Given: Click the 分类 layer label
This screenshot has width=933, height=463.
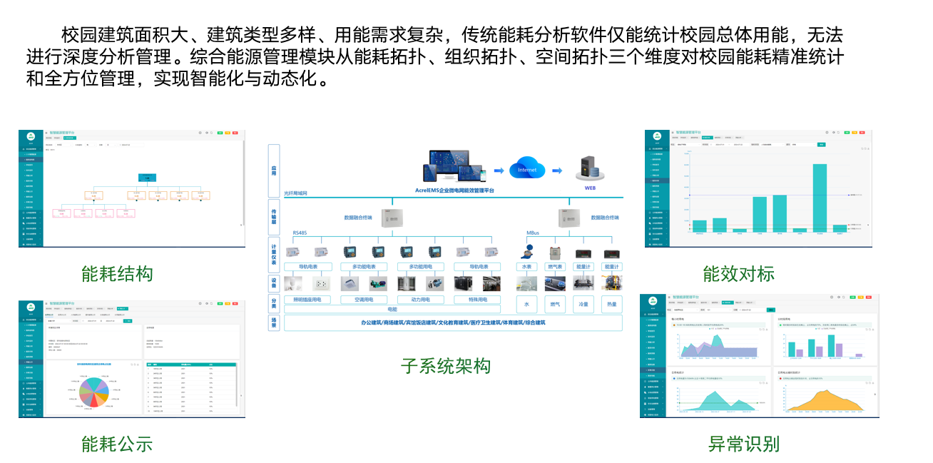Looking at the screenshot, I should pyautogui.click(x=274, y=304).
